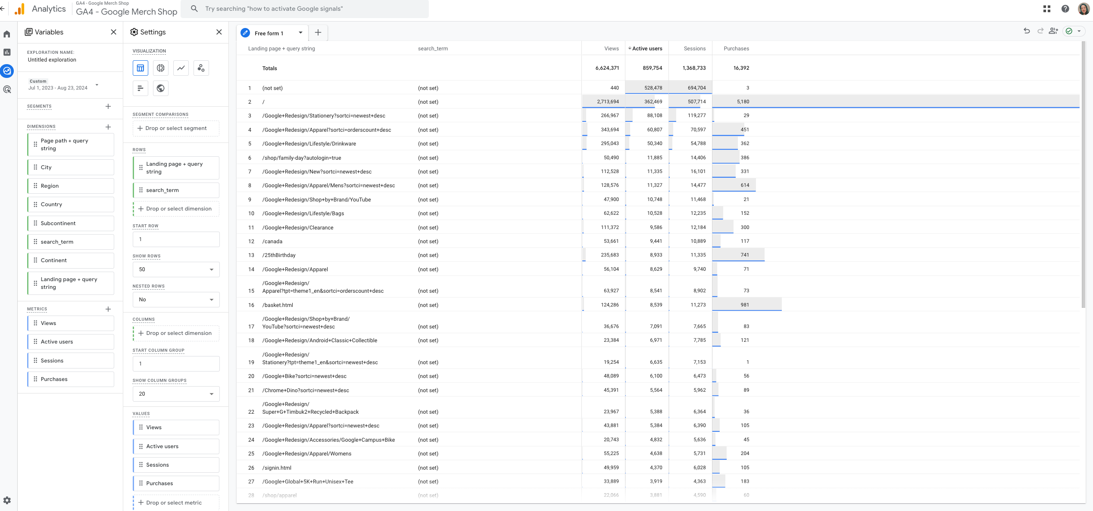
Task: Select the City dimension
Action: (71, 167)
